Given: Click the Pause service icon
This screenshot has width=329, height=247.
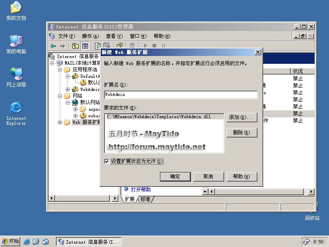Looking at the screenshot, I should [164, 46].
